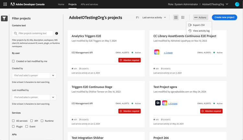
Task: Open the +4 more link
Action: [173, 104]
